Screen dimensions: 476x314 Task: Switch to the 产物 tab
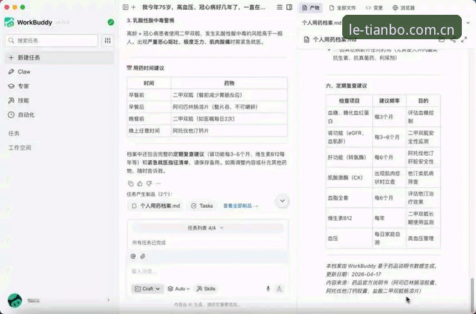[x=311, y=8]
